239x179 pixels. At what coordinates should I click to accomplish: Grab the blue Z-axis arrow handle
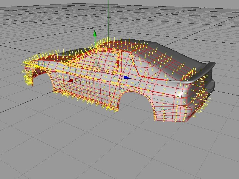point(127,77)
